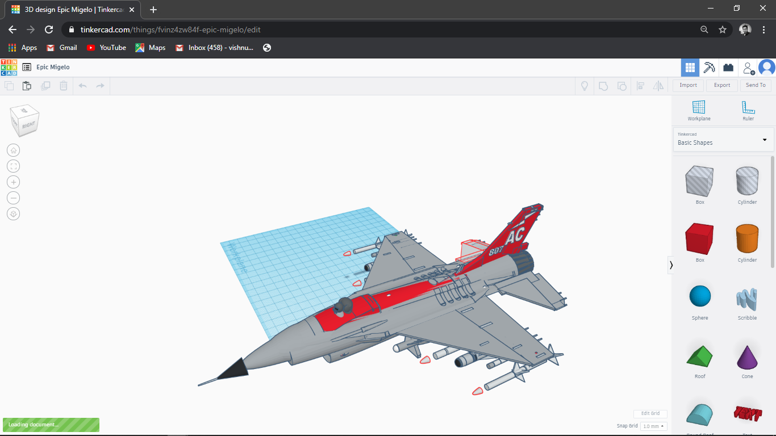The width and height of the screenshot is (776, 436).
Task: Show all hidden objects with the lightbulb icon
Action: click(x=584, y=86)
